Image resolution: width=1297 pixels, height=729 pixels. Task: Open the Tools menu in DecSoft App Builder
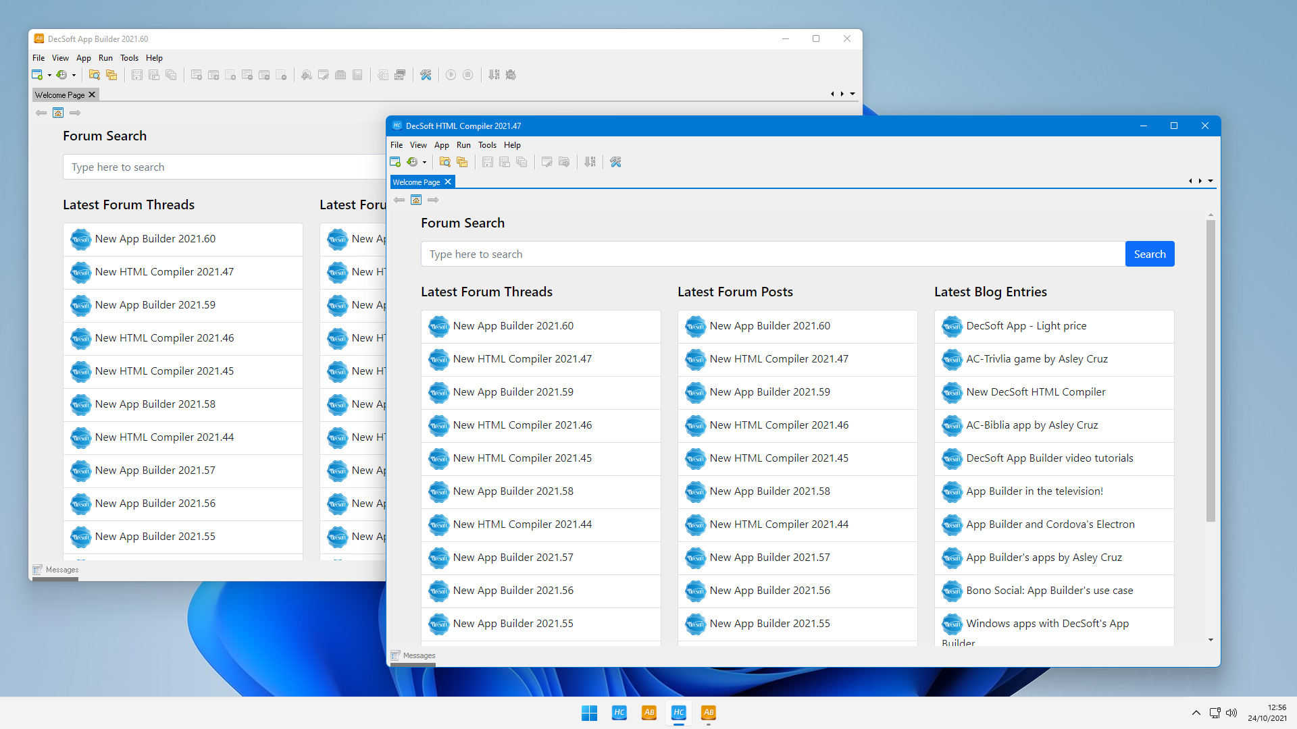click(129, 58)
